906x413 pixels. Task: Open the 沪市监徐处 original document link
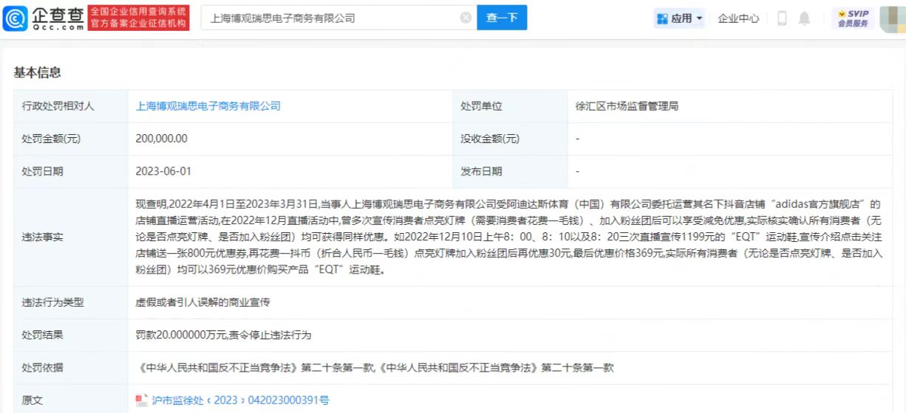[x=240, y=400]
